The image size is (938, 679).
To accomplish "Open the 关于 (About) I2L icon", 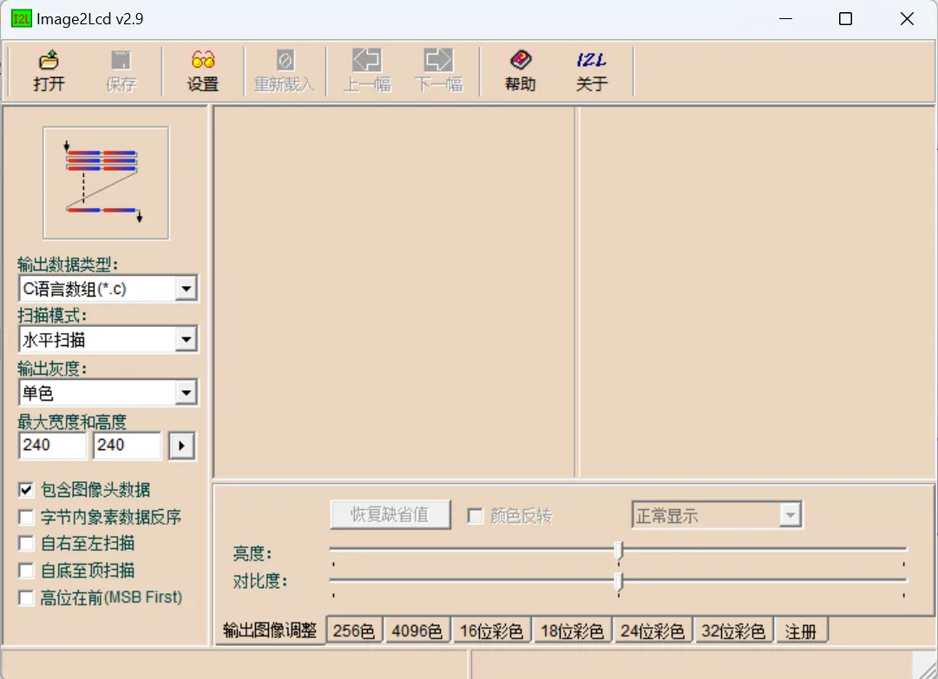I will tap(592, 61).
